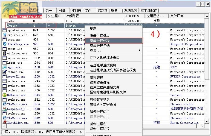Viewport: 211px width, 136px height.
Task: Click the TheWorld.exe icon with PID 1604
Action: tap(5, 104)
